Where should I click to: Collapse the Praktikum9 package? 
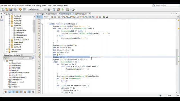click(9, 26)
